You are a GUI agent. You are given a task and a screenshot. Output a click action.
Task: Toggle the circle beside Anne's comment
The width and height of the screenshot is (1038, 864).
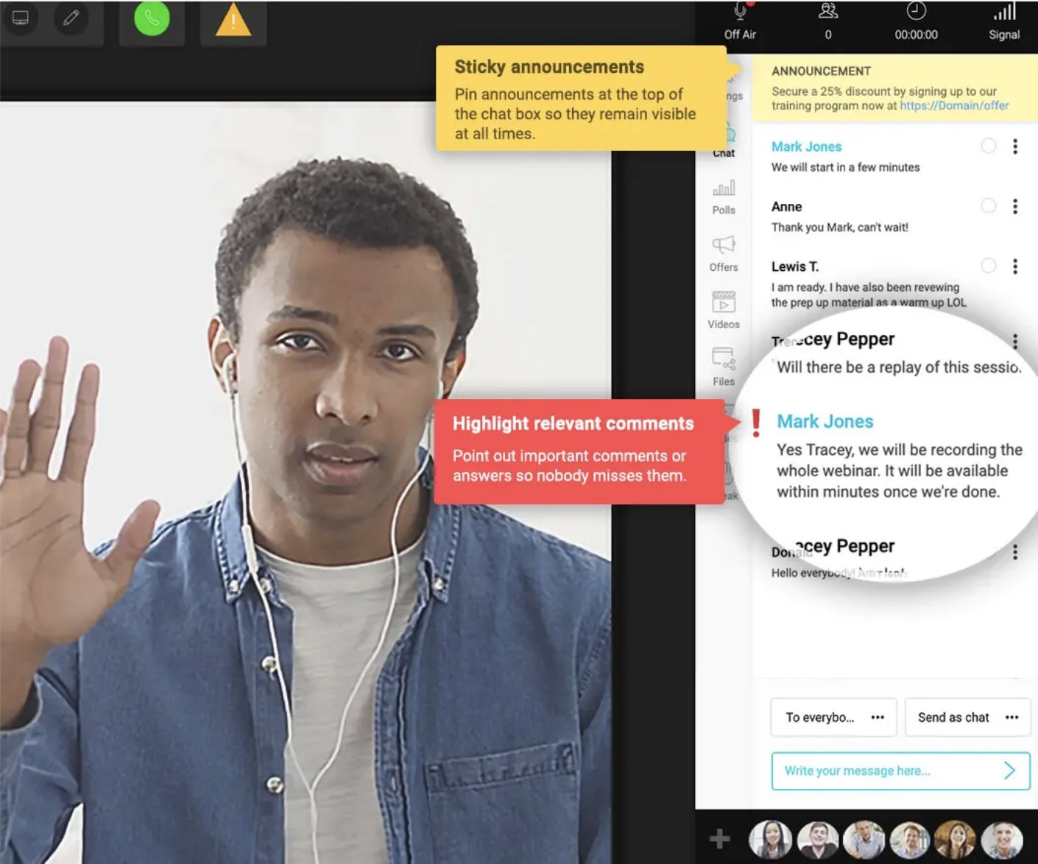pyautogui.click(x=989, y=206)
